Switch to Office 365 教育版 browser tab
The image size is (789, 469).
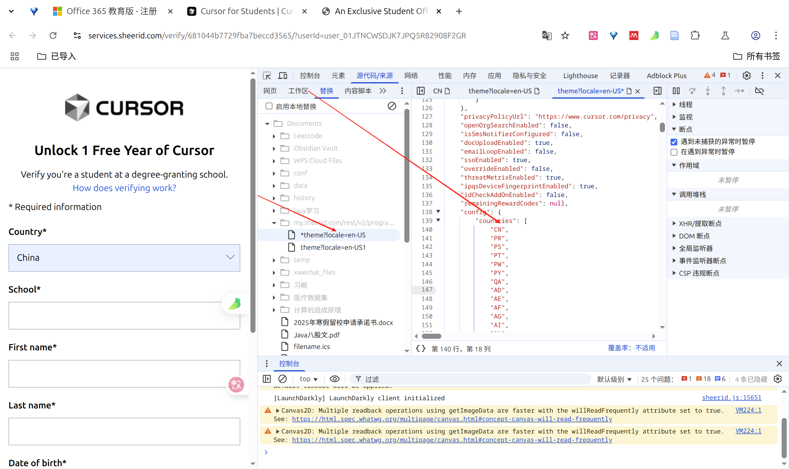[x=112, y=11]
